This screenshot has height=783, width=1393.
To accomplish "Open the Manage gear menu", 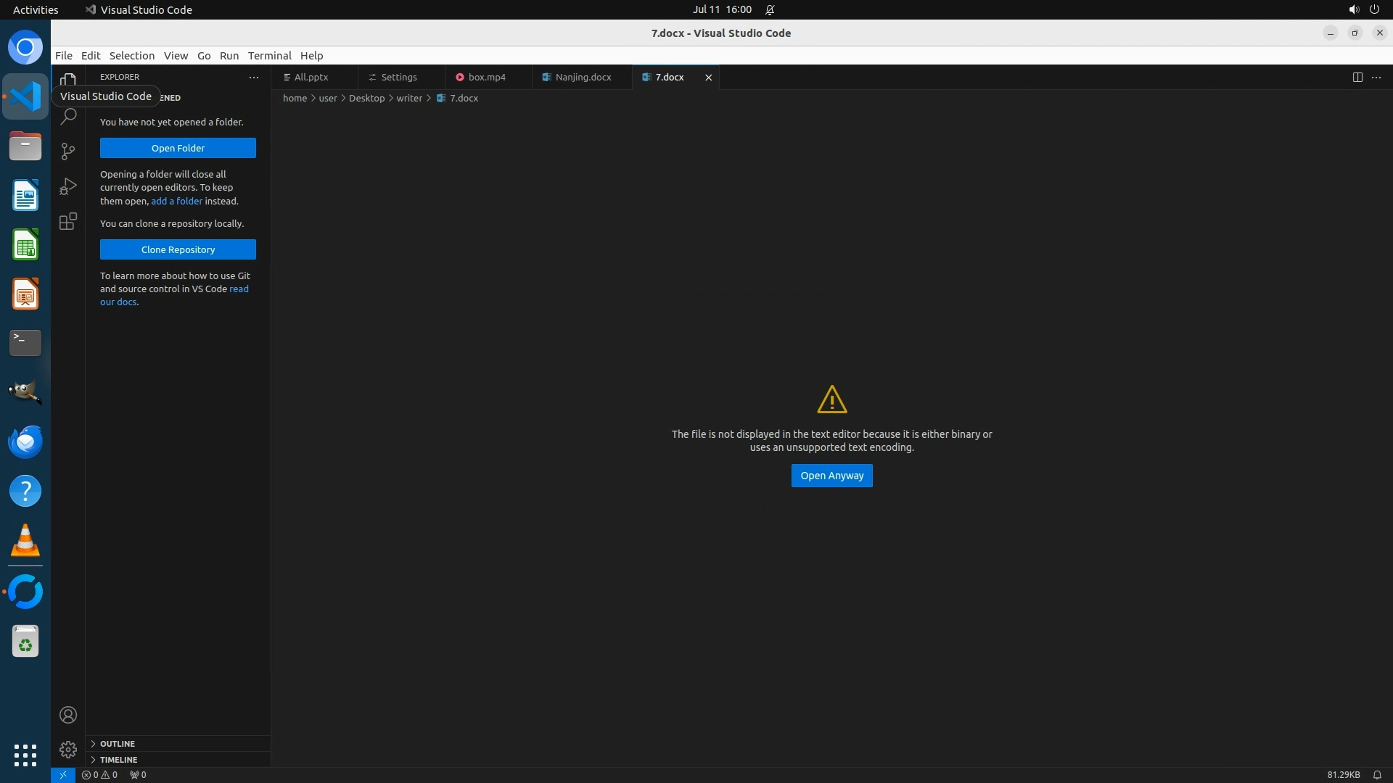I will click(68, 749).
